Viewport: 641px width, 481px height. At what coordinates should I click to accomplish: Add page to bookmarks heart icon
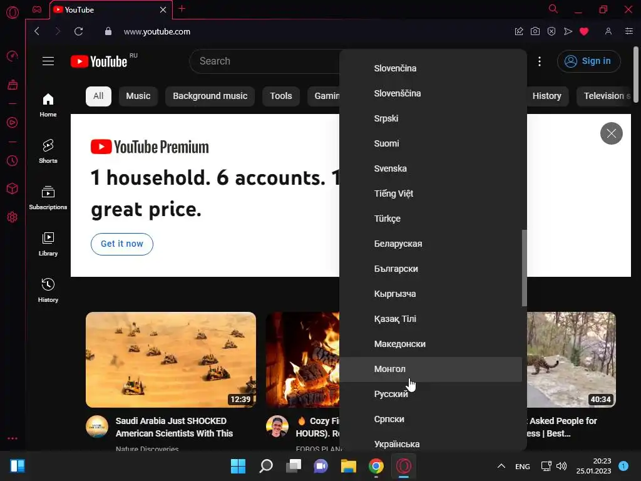tap(584, 31)
